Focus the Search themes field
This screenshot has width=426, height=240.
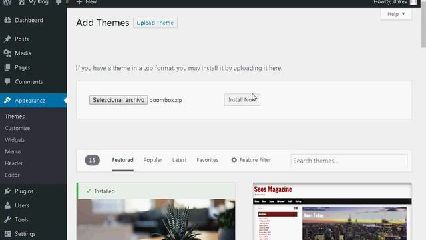(x=349, y=161)
